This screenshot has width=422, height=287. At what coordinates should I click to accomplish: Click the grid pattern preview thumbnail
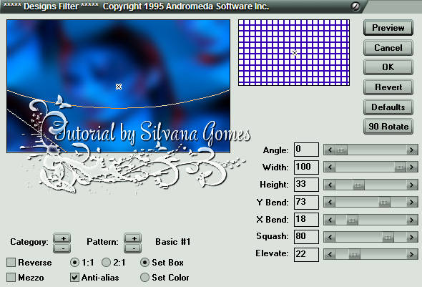click(x=294, y=52)
